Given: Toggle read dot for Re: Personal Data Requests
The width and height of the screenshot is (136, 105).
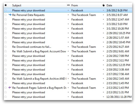Looking at the screenshot, I should click(68, 15).
